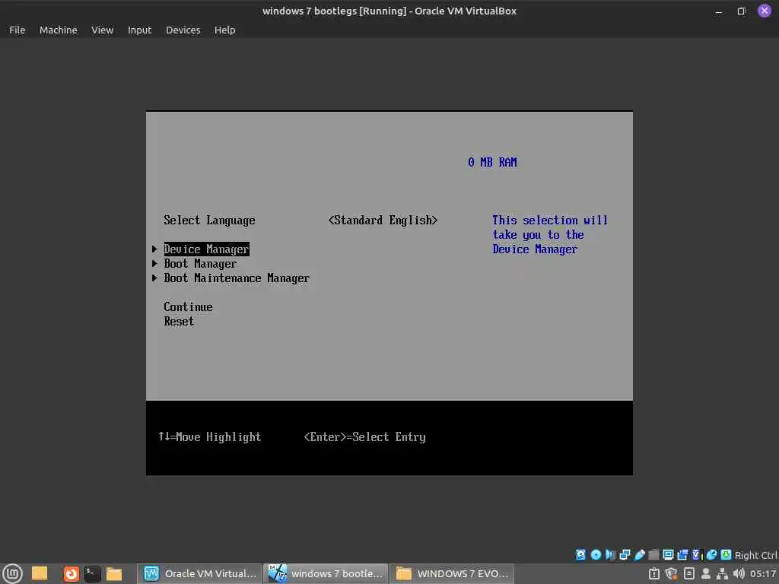Screen dimensions: 779x584
Task: Restore the VirtualBox VM window size
Action: tap(741, 11)
